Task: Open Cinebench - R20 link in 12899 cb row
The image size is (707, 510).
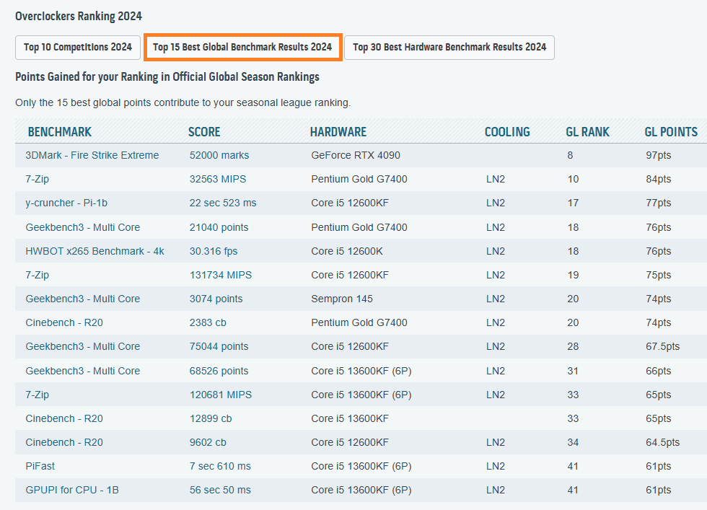Action: tap(64, 419)
